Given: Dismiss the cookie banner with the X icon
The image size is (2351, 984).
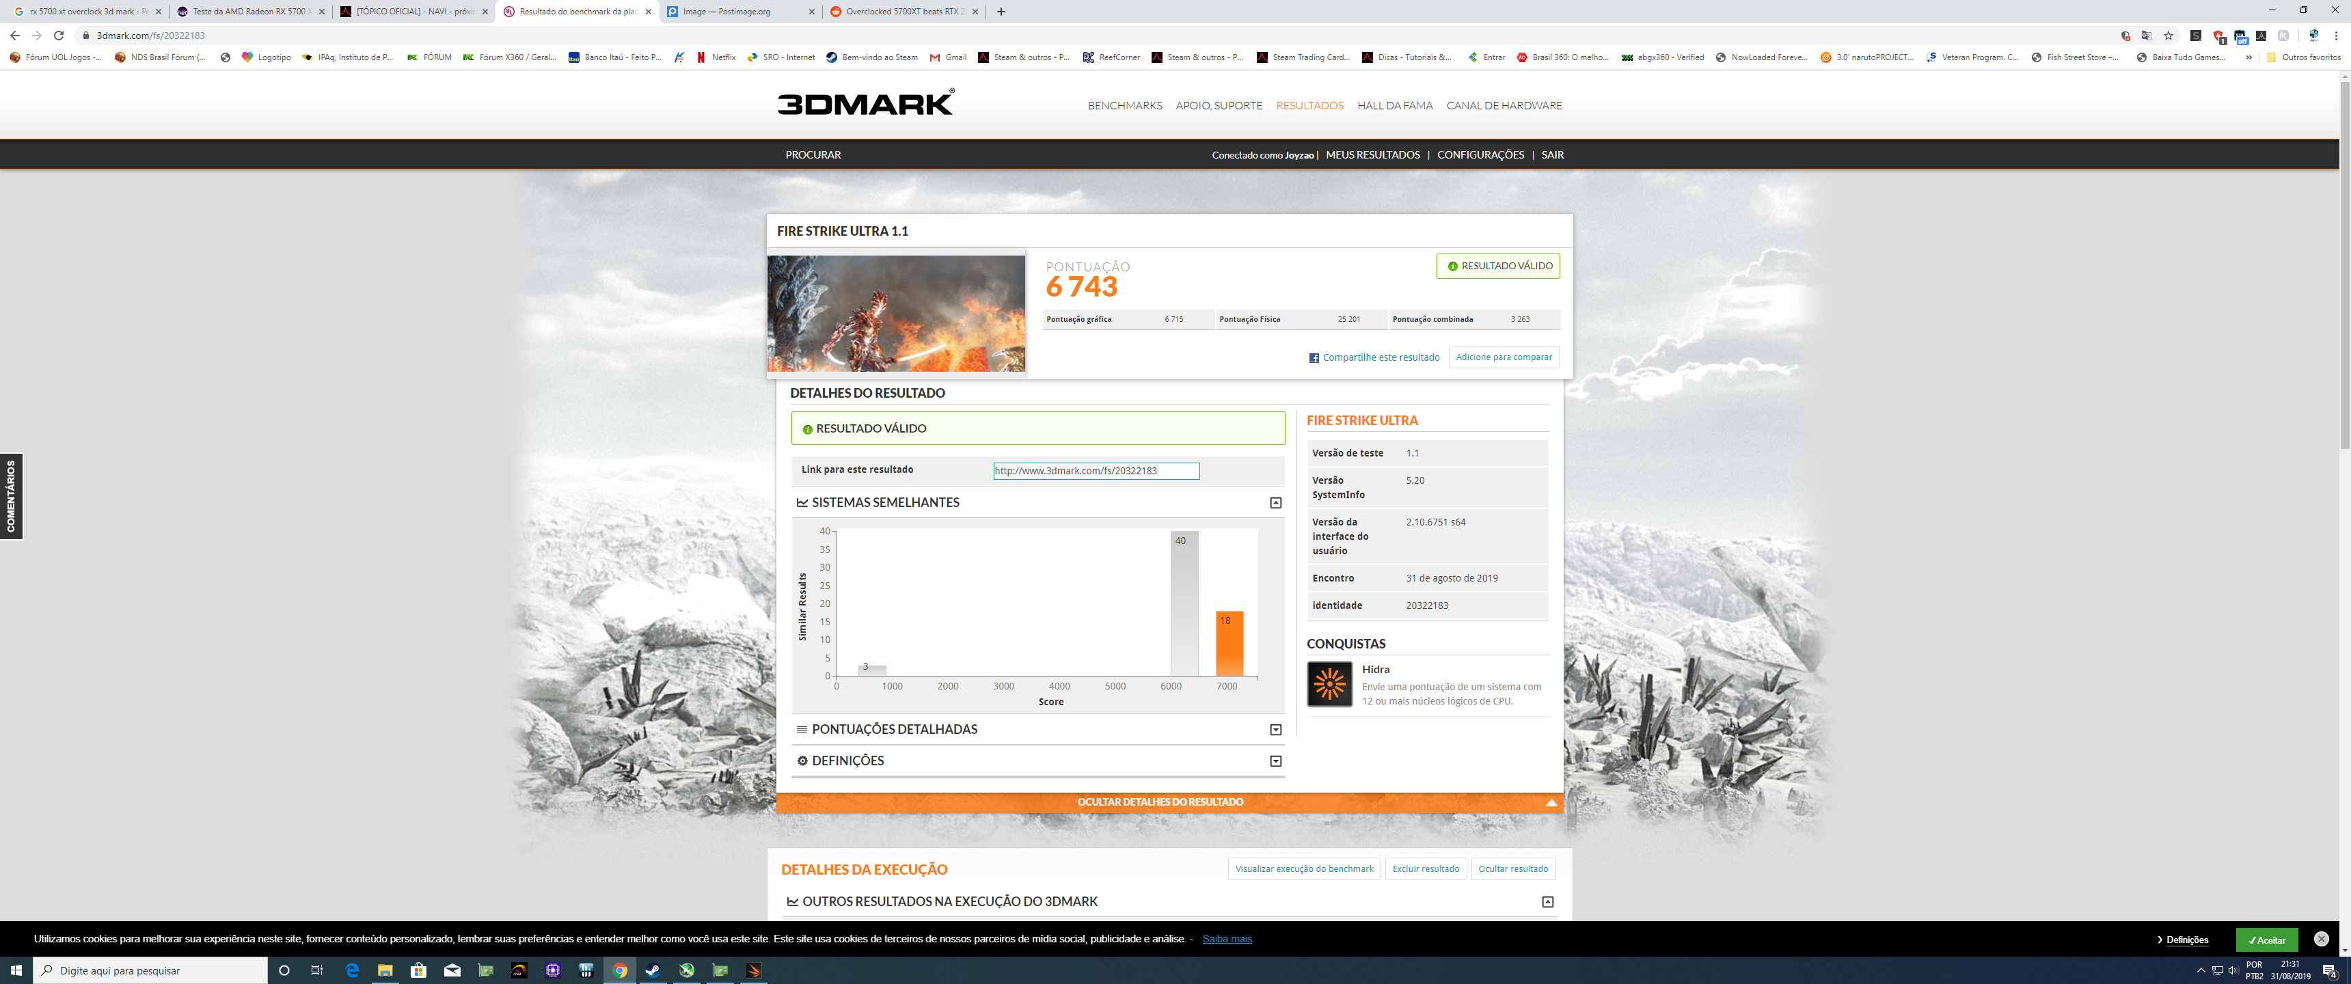Looking at the screenshot, I should click(2321, 938).
